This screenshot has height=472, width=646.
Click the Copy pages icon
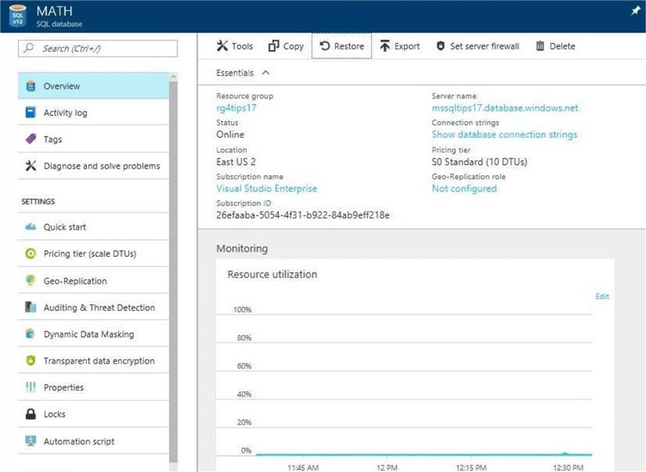(273, 46)
